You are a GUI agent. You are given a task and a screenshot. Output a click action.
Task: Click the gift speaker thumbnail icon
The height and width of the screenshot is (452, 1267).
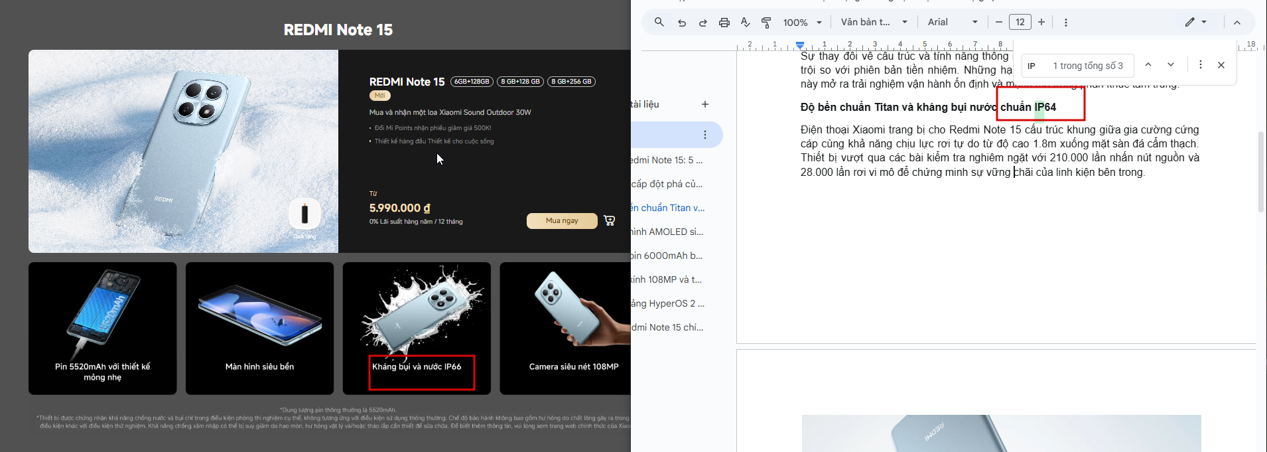tap(304, 214)
